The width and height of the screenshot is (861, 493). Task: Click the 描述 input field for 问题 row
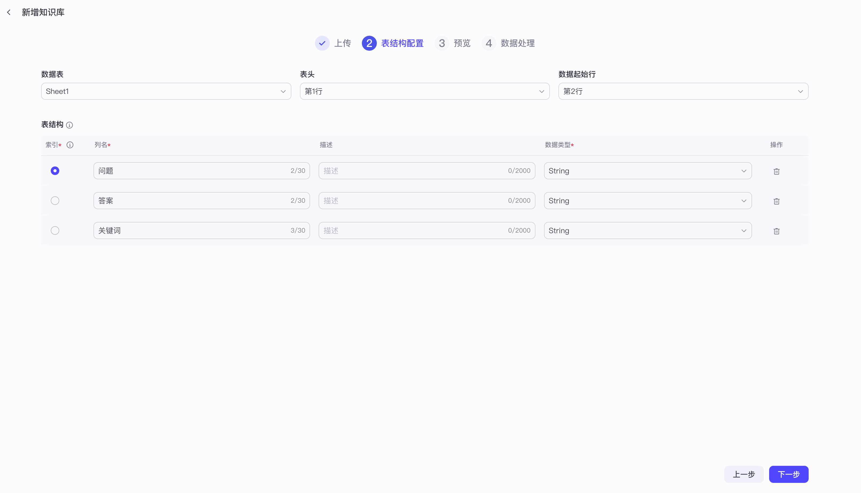pyautogui.click(x=414, y=171)
